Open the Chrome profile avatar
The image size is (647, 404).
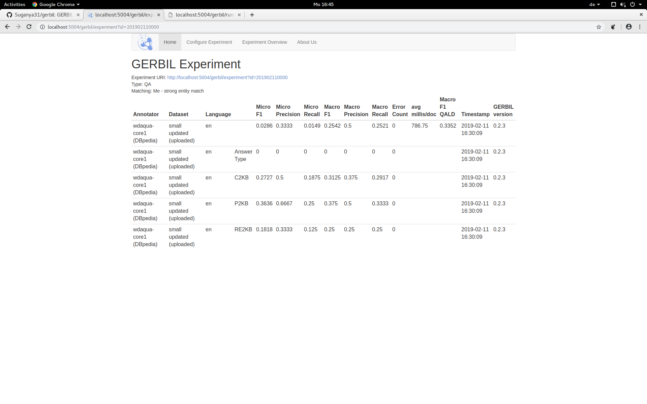point(629,27)
